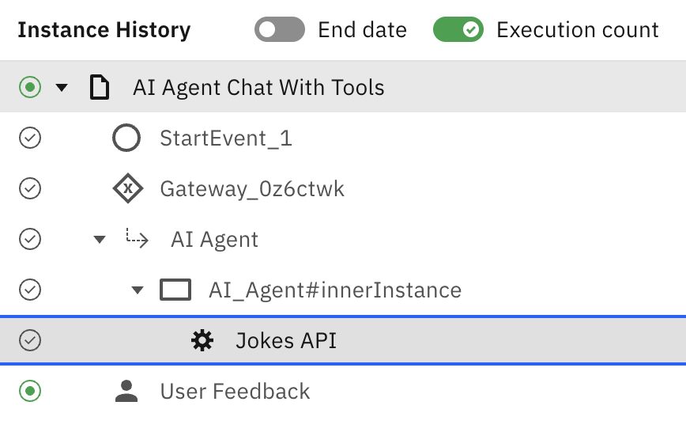Click the Instance History heading
This screenshot has width=686, height=432.
pos(104,31)
